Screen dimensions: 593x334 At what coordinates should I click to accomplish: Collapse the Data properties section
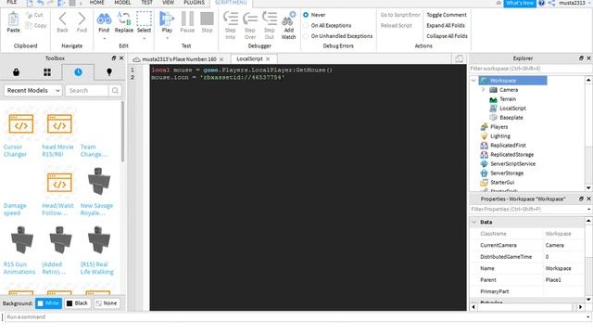point(473,222)
